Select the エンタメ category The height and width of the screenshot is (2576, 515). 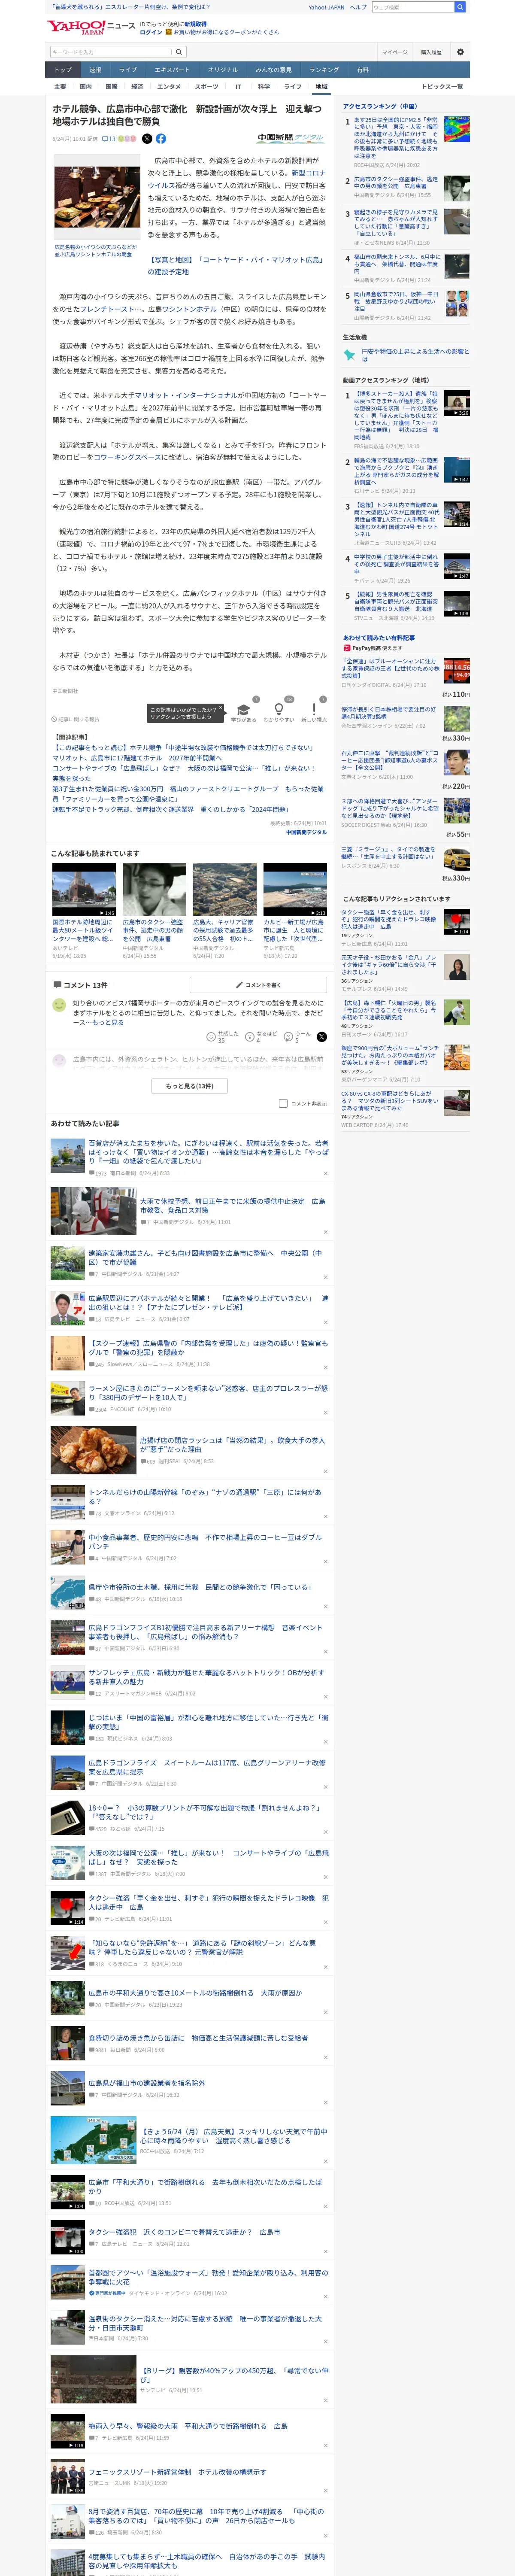(x=169, y=87)
